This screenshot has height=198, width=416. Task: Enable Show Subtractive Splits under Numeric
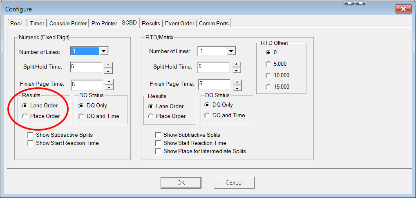tap(30, 135)
